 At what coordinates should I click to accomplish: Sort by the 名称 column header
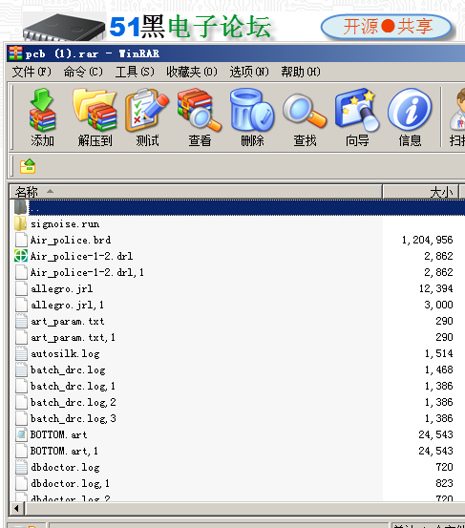[x=196, y=192]
